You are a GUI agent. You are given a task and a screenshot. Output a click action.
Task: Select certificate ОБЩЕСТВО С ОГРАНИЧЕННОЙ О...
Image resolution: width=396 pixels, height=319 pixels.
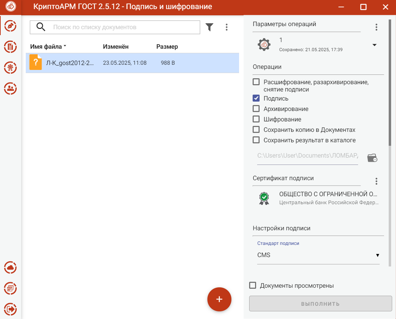point(328,194)
